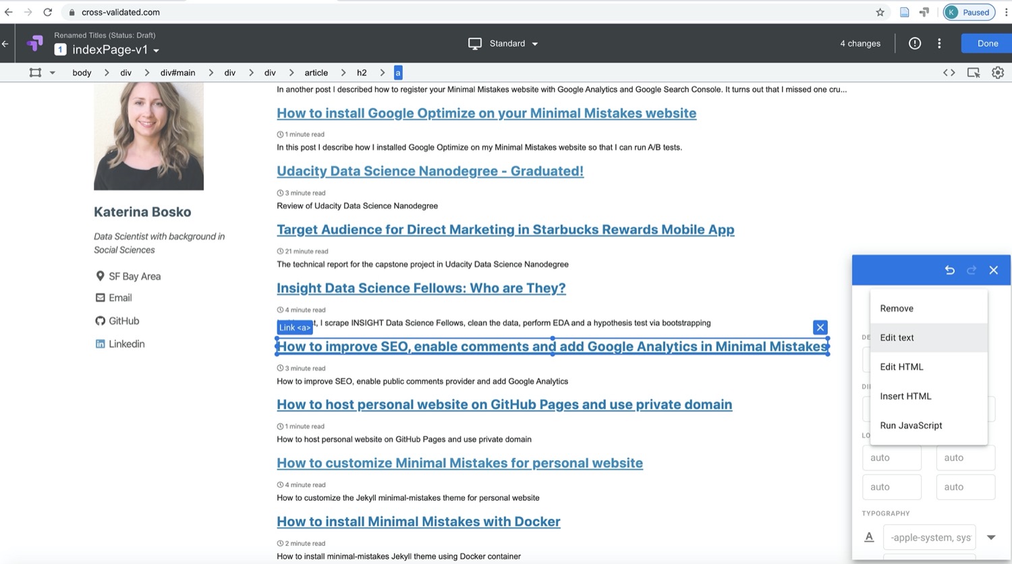The image size is (1012, 564).
Task: Close the editor panel
Action: pyautogui.click(x=994, y=270)
